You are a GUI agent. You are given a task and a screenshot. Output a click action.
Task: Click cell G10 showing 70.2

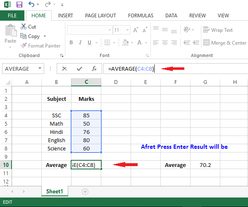(205, 165)
